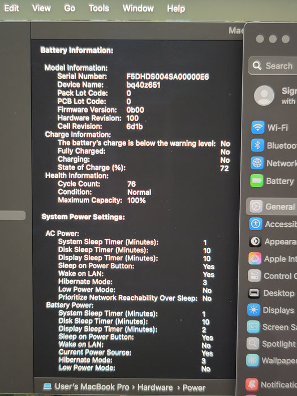Open the Wi-Fi settings icon
This screenshot has width=297, height=396.
tap(257, 127)
